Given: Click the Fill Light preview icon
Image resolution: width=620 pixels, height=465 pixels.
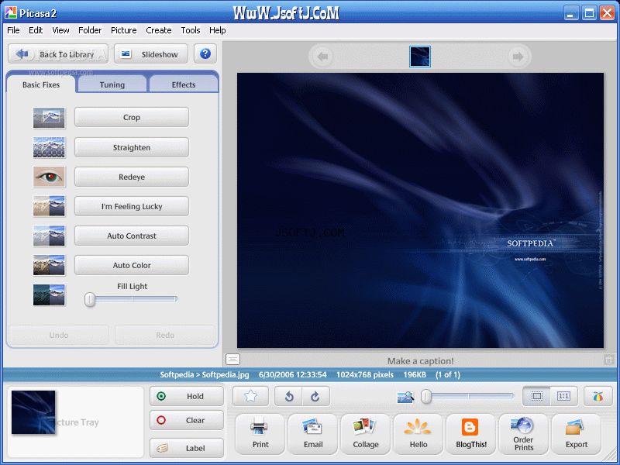Looking at the screenshot, I should [49, 295].
